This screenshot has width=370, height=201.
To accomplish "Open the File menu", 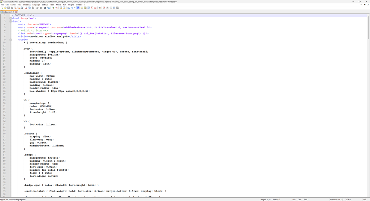I will click(3, 5).
